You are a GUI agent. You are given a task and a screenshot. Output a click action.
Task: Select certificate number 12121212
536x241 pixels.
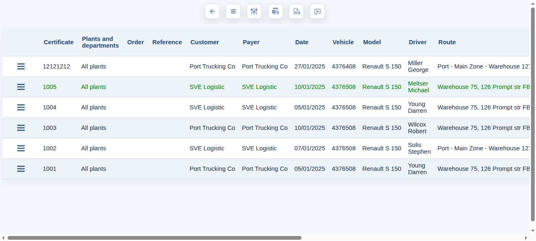pos(57,66)
